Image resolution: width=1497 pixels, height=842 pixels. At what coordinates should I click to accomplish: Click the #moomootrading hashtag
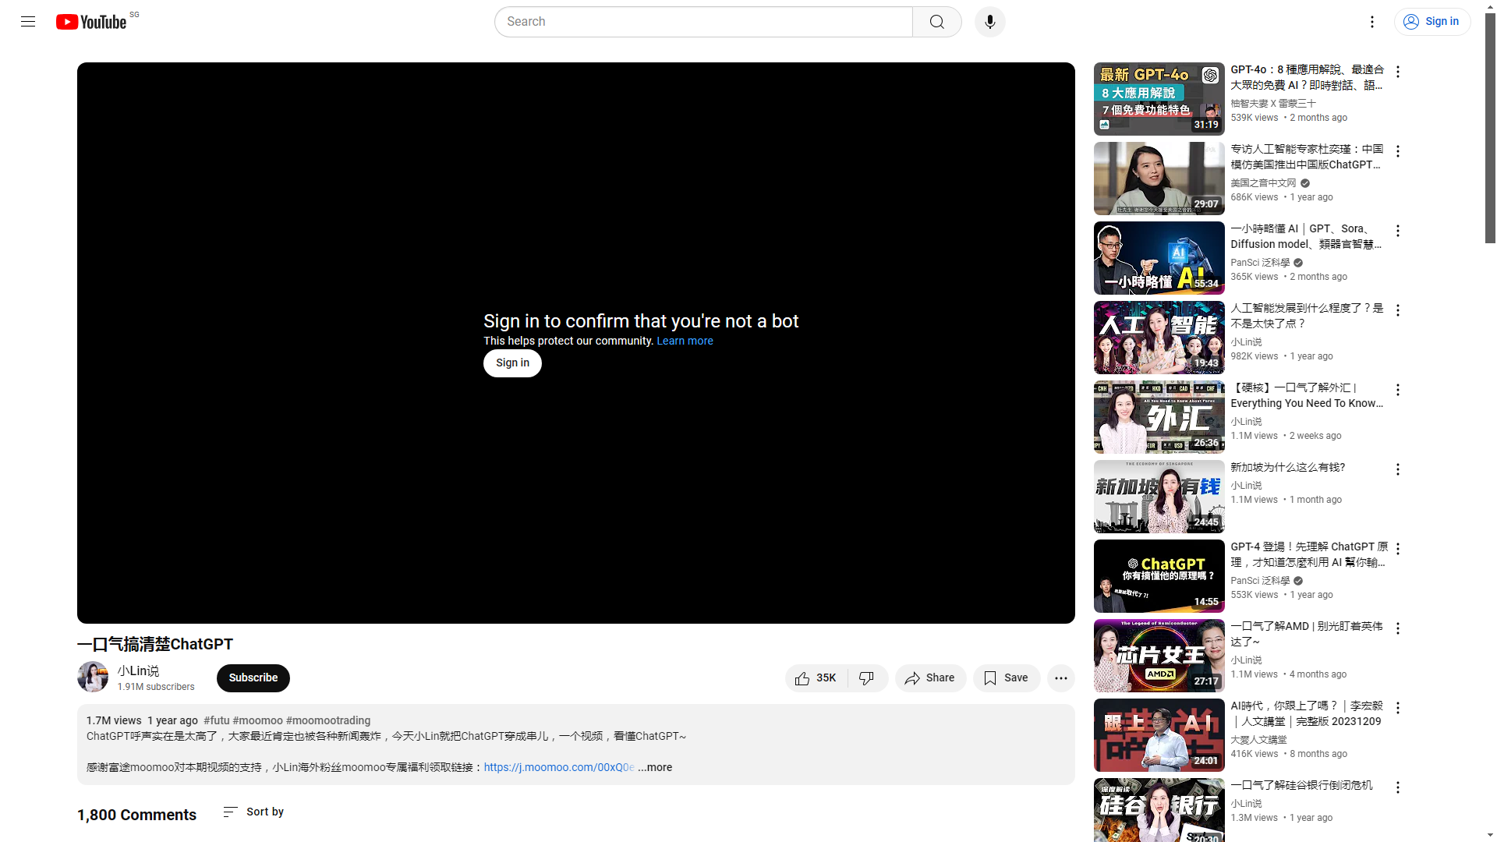click(328, 720)
